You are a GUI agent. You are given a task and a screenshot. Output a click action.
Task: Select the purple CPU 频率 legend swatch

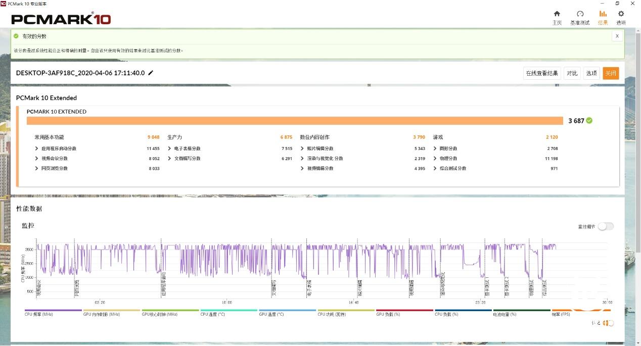coord(53,310)
